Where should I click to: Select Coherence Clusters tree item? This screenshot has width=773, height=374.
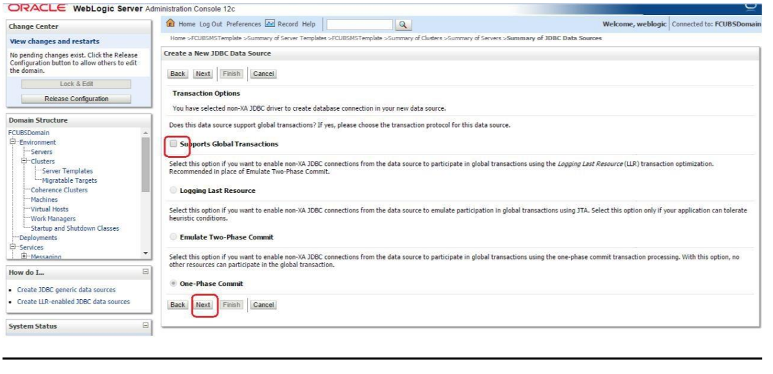(59, 190)
